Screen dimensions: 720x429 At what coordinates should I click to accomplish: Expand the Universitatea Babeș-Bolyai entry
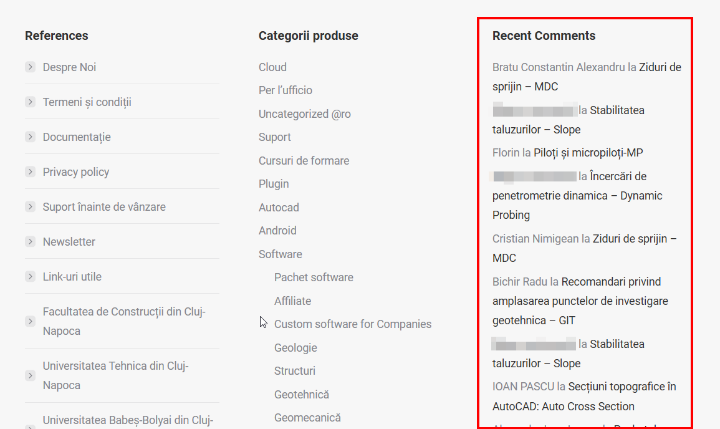click(30, 424)
